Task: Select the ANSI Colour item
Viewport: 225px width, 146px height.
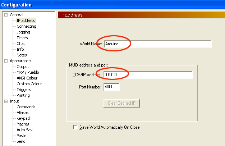Action: pyautogui.click(x=27, y=78)
